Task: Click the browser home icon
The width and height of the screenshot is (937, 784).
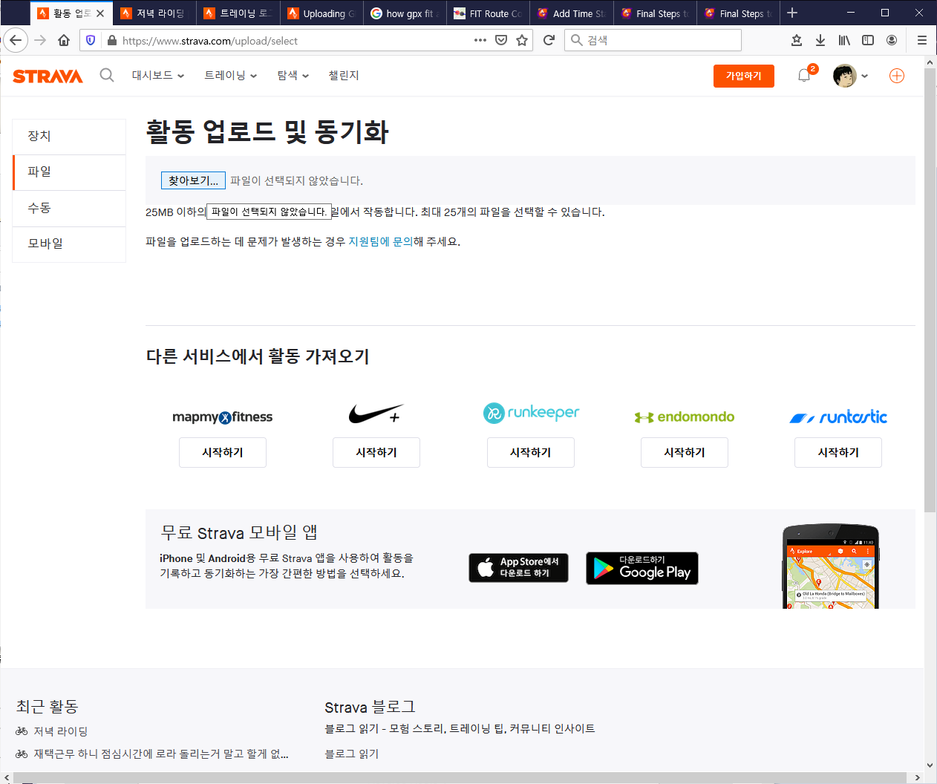Action: click(65, 40)
